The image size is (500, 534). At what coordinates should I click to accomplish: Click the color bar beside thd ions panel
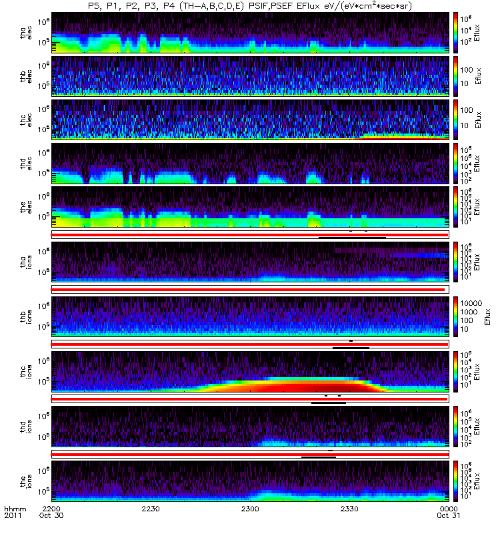coord(455,427)
